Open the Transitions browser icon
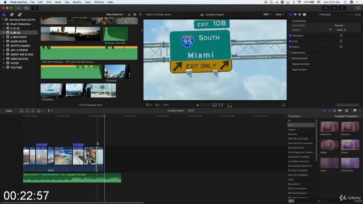The image size is (363, 204). click(360, 111)
